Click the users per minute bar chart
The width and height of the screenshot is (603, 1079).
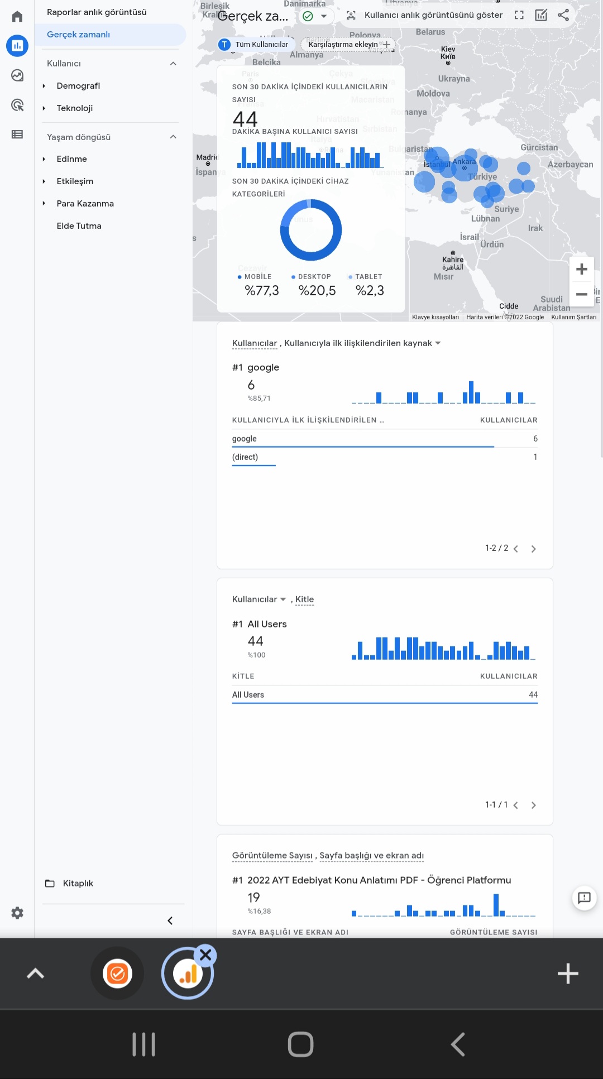pos(310,155)
